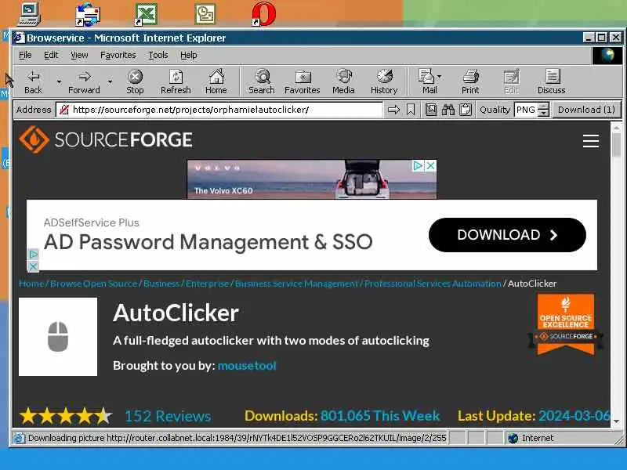The image size is (627, 470).
Task: Click the Mail toolbar icon
Action: pos(427,82)
